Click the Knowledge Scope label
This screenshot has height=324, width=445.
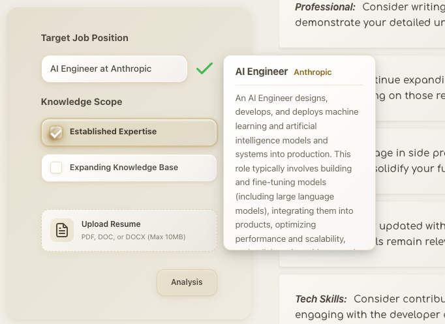pyautogui.click(x=82, y=102)
